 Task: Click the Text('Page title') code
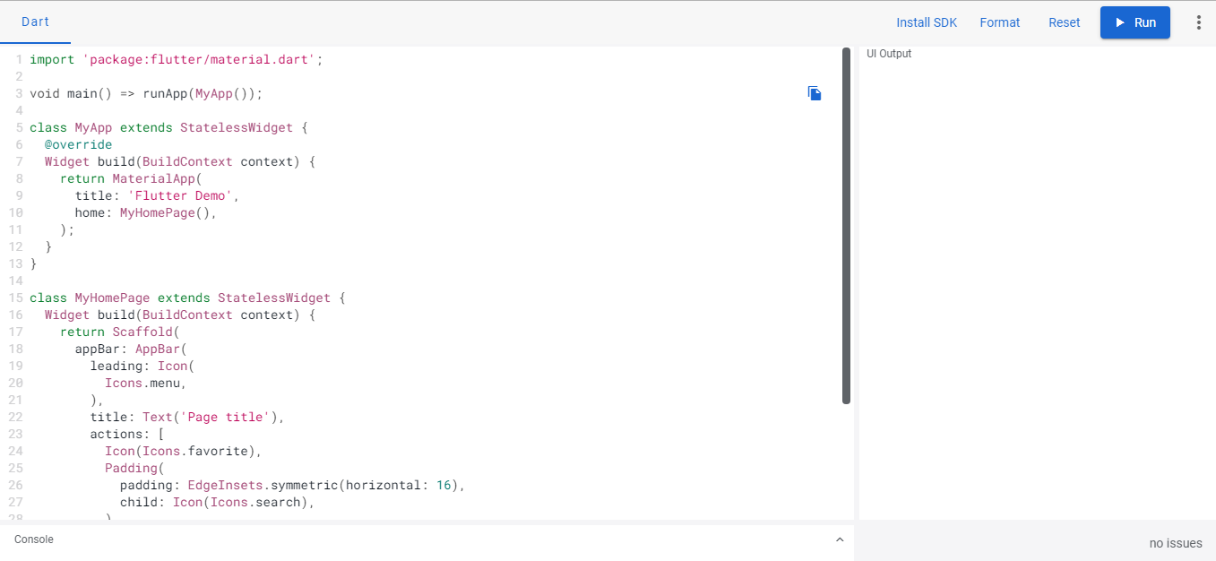click(213, 417)
